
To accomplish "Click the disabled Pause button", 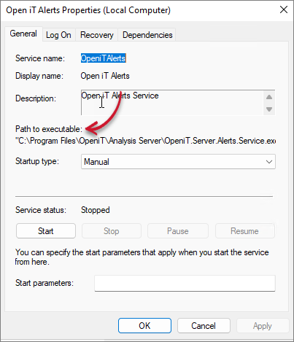I will click(178, 231).
